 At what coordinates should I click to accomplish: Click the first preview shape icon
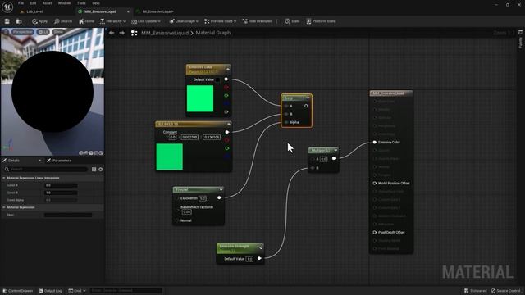[x=81, y=153]
